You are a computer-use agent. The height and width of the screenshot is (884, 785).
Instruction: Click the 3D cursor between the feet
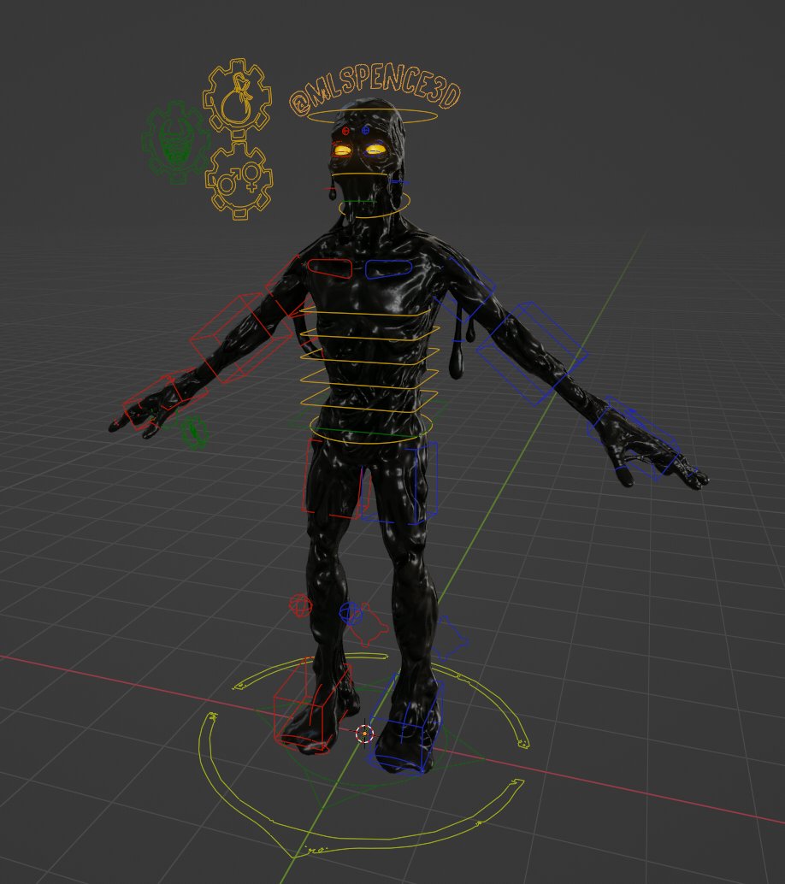(x=364, y=734)
